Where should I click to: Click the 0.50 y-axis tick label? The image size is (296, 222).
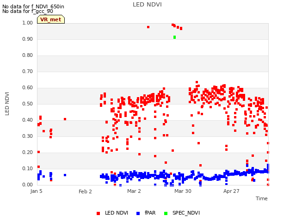pyautogui.click(x=28, y=104)
